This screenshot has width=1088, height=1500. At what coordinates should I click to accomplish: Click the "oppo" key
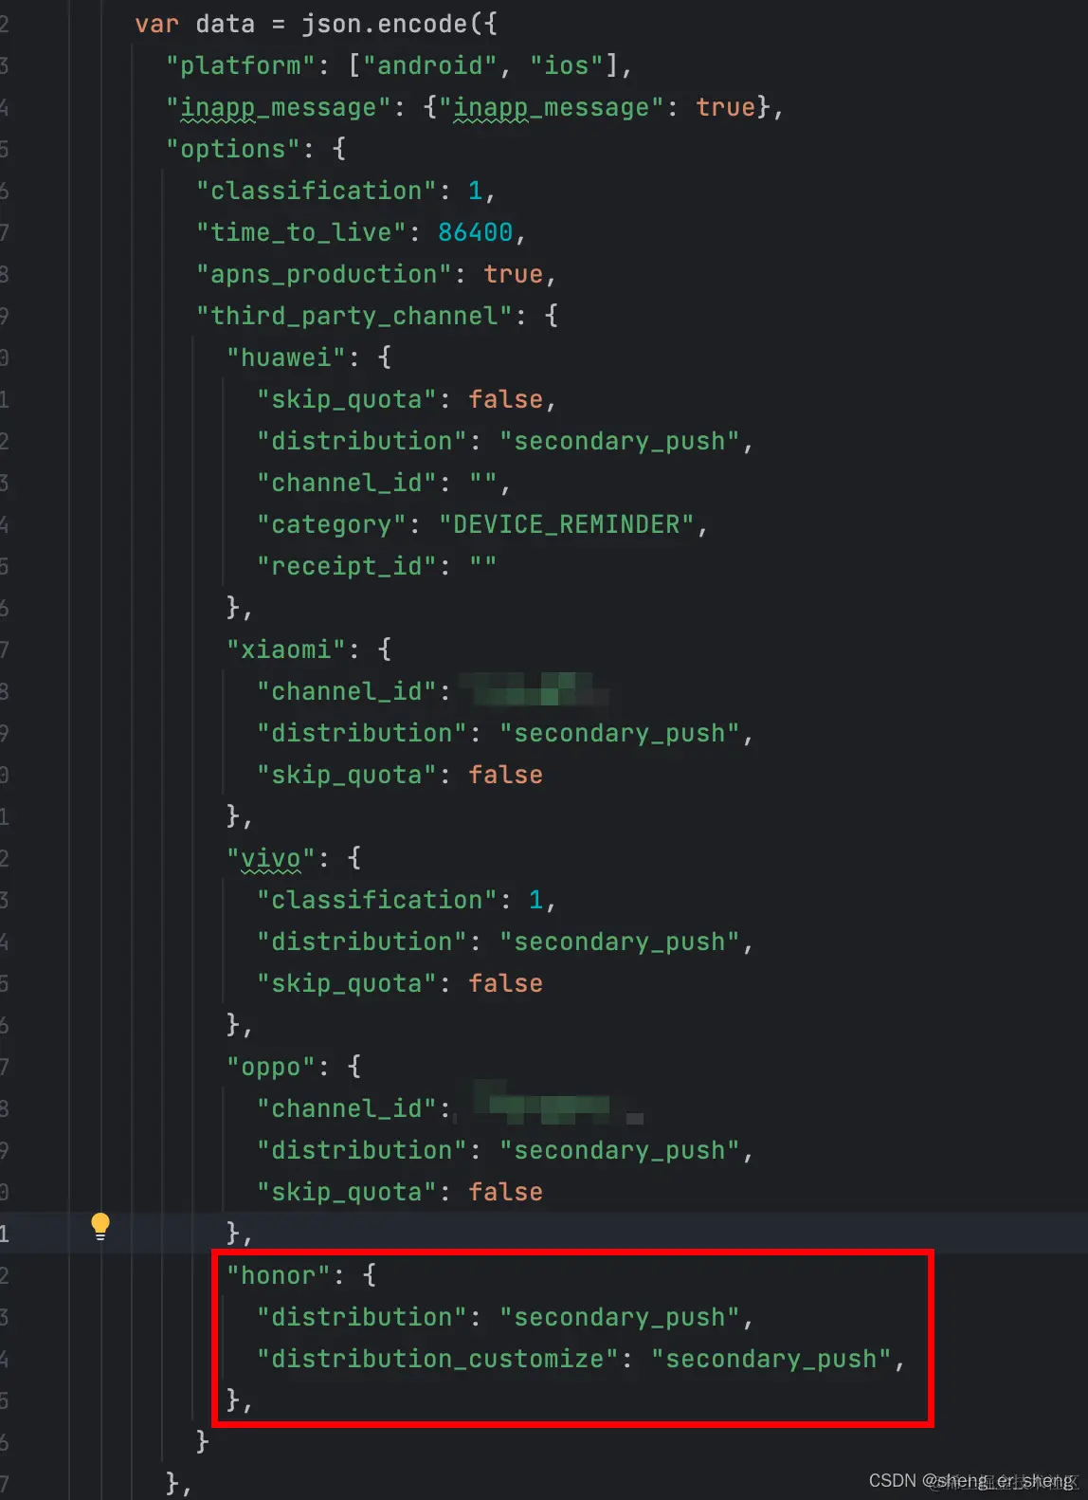point(271,1067)
